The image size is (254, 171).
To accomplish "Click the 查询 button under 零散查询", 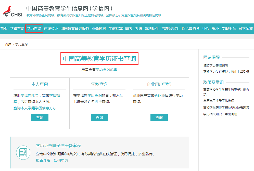I will [x=99, y=117].
